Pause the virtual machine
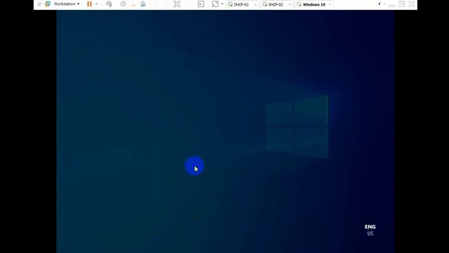Image resolution: width=449 pixels, height=253 pixels. tap(89, 4)
